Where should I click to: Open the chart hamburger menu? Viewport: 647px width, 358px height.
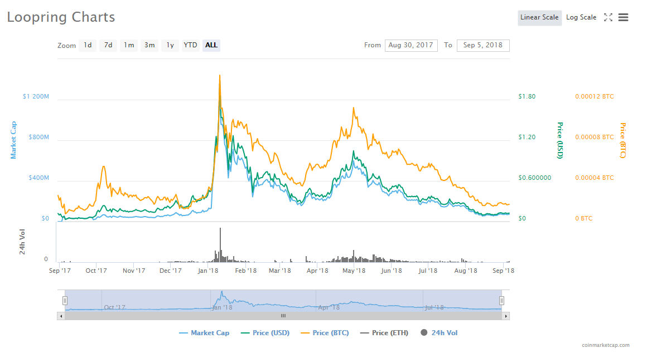623,17
